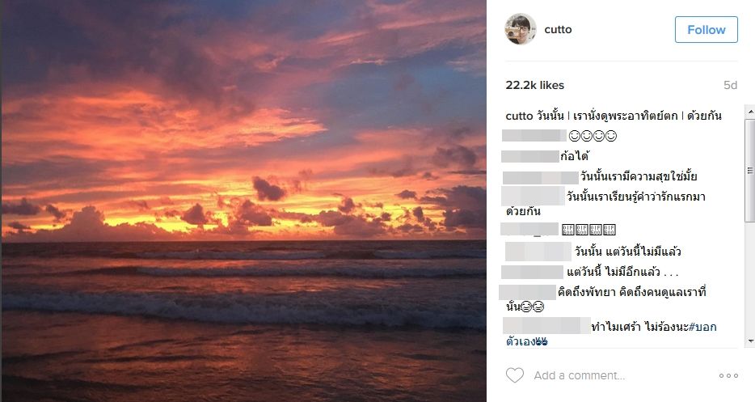
Task: Click the heart like icon
Action: [x=515, y=375]
